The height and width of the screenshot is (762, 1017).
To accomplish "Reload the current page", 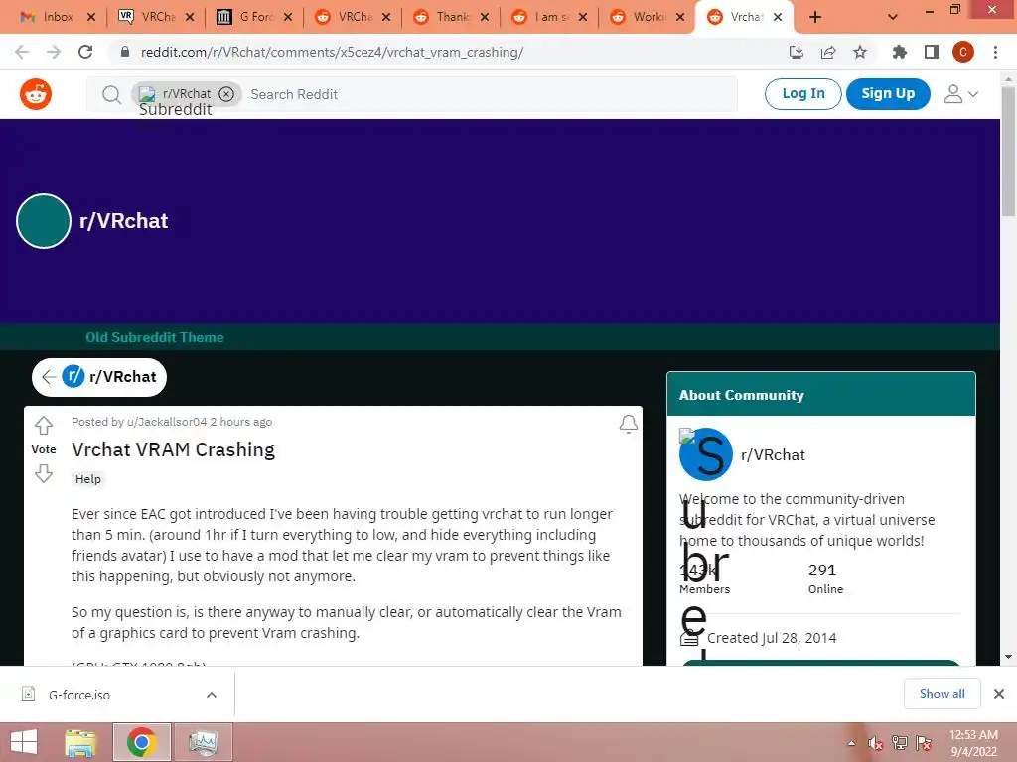I will (85, 52).
